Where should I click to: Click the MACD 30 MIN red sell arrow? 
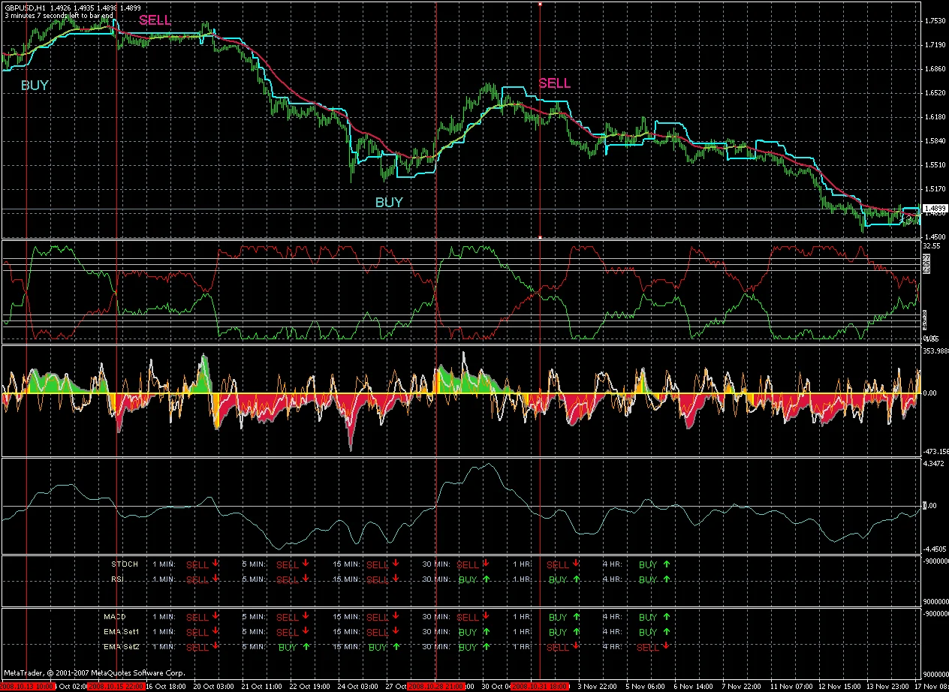click(486, 617)
